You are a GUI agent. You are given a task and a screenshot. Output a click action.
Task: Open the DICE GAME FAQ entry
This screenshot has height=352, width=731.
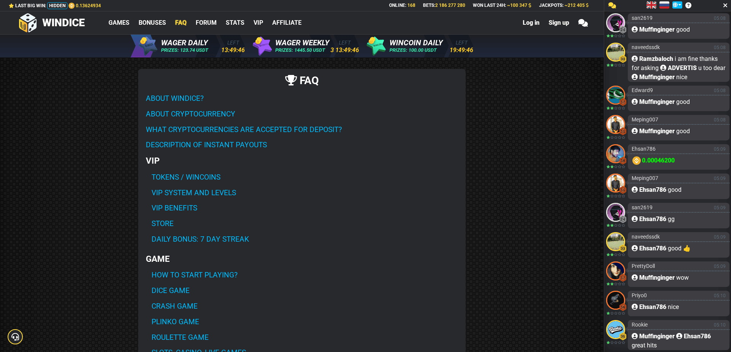tap(170, 290)
